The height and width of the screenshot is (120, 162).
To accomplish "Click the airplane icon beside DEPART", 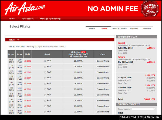I will (x=18, y=39).
